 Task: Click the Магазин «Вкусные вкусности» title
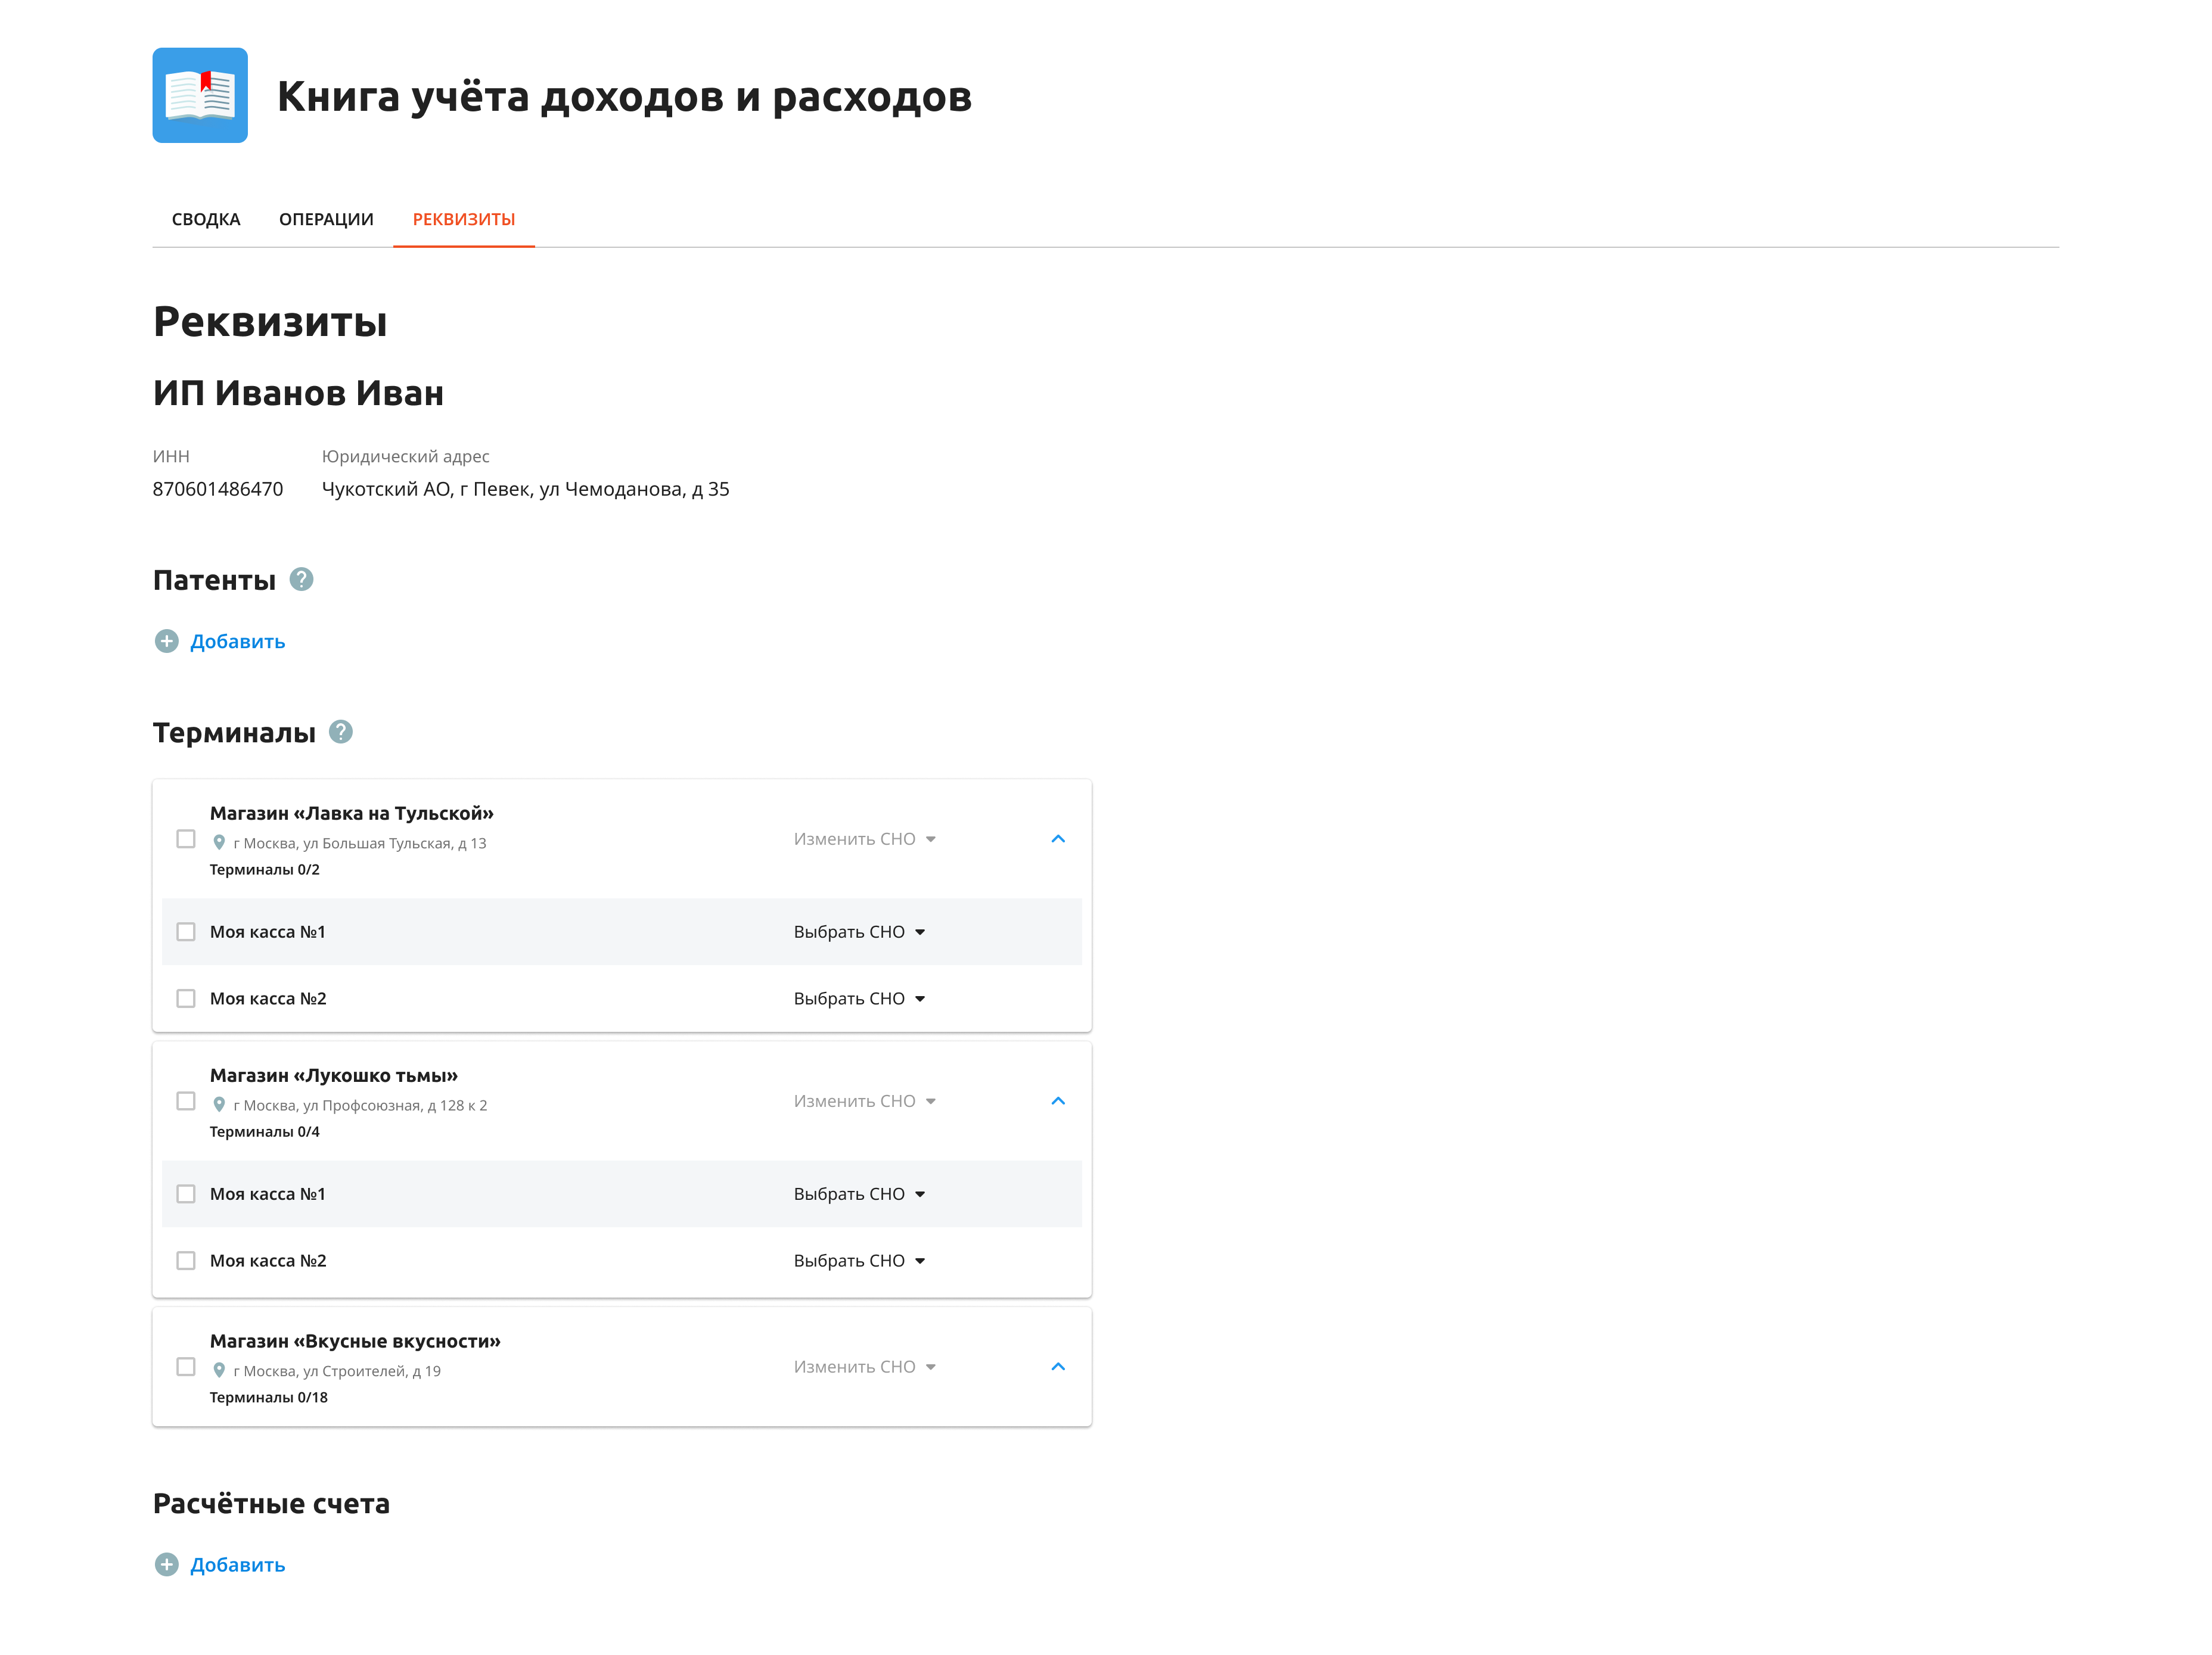click(x=355, y=1341)
